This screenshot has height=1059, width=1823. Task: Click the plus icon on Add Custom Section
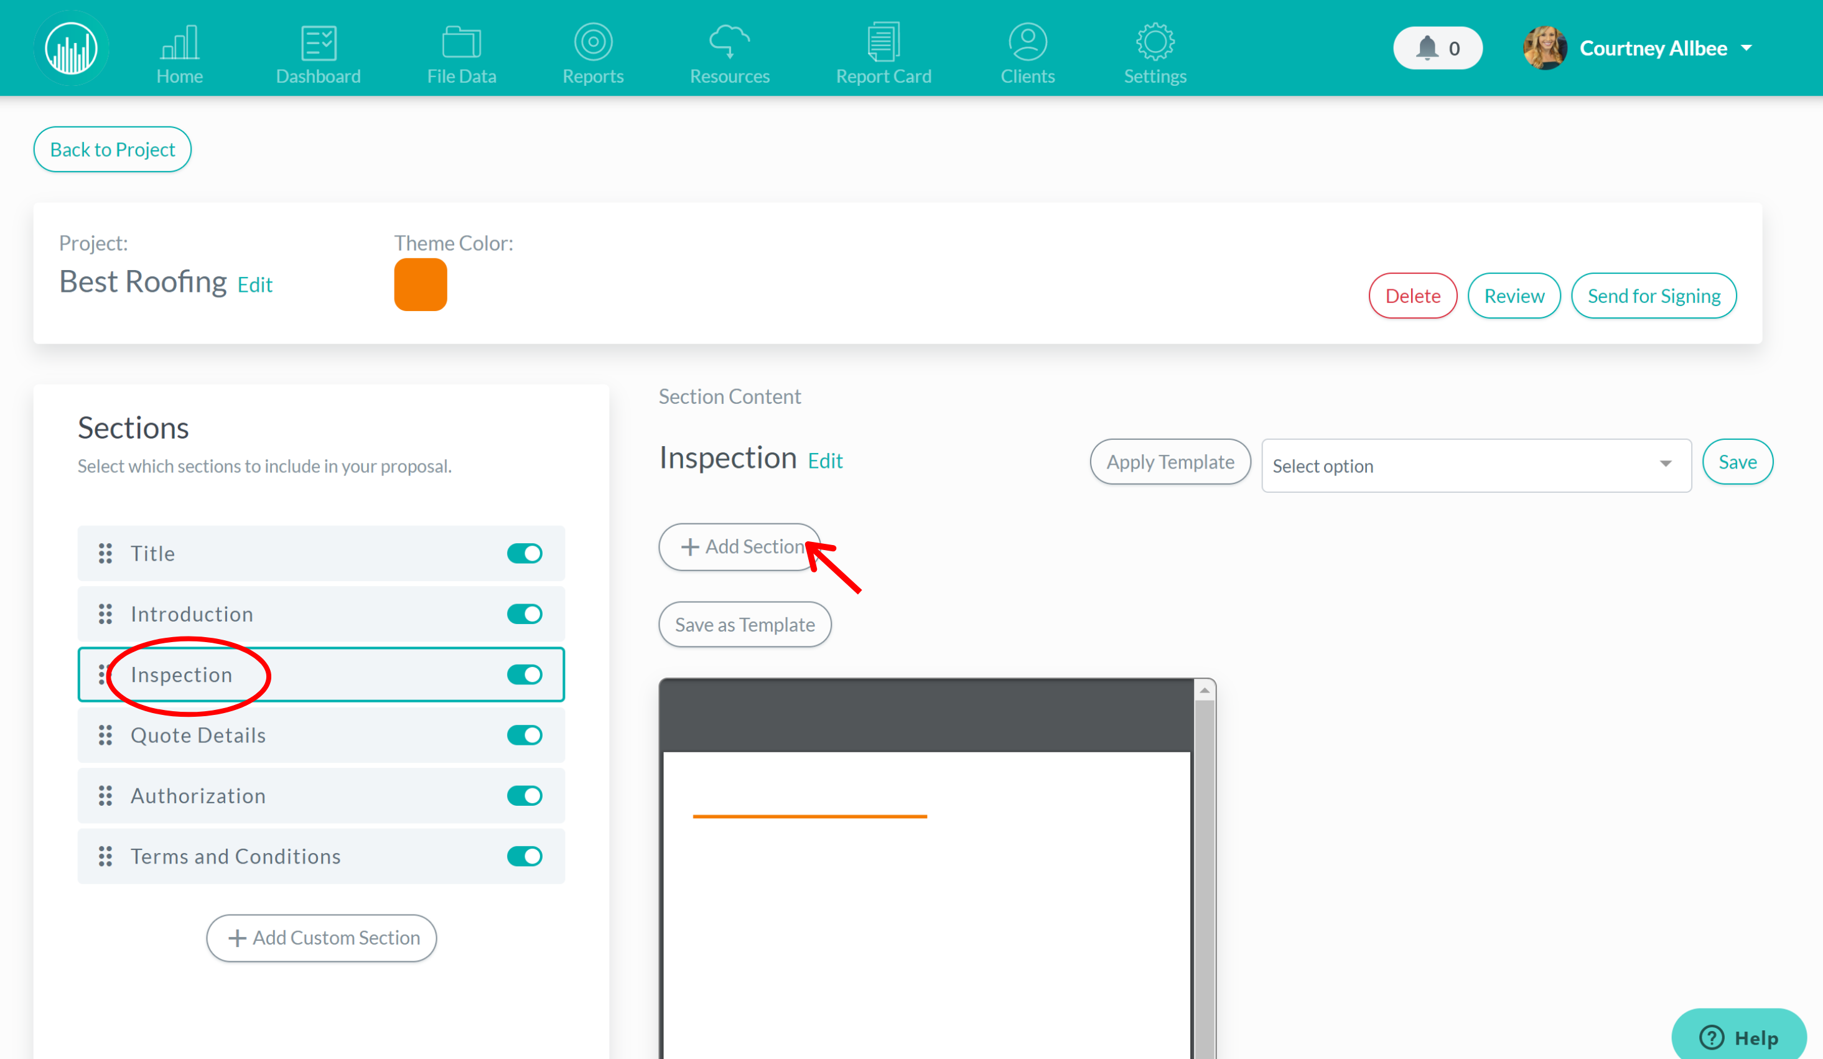point(236,938)
